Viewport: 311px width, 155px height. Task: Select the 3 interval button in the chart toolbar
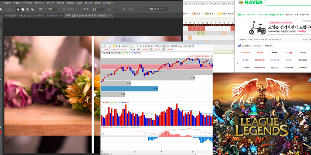140,46
